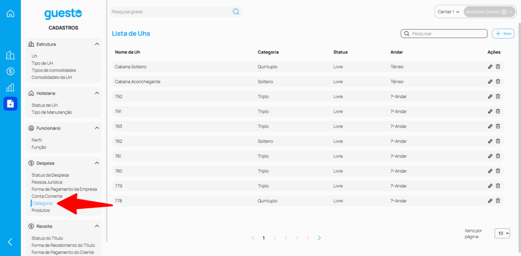Open the dollar sign financial icon
The width and height of the screenshot is (521, 256).
10,72
